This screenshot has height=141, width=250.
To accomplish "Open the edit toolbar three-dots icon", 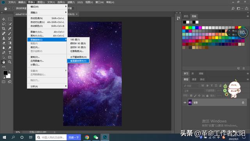I will point(4,67).
